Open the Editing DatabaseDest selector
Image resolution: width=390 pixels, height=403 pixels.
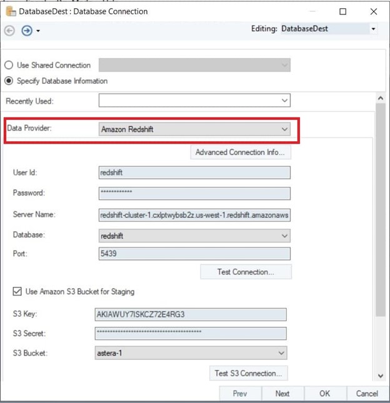(373, 29)
